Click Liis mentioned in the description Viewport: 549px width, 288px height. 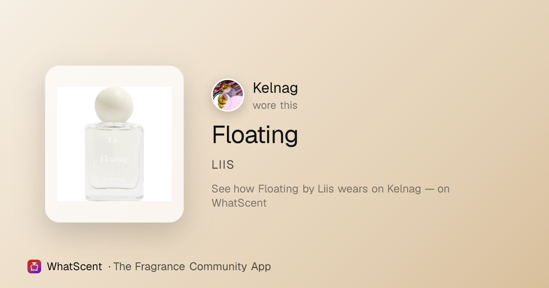(326, 189)
